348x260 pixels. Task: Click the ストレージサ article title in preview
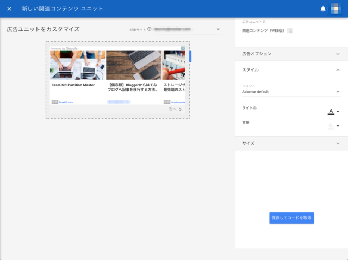(174, 87)
